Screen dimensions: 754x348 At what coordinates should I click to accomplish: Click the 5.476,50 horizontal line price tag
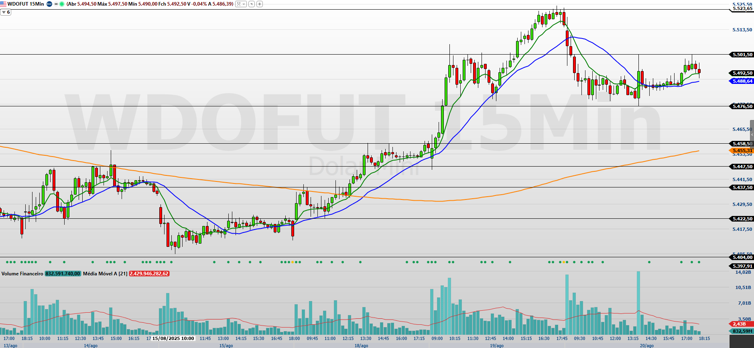pos(742,106)
